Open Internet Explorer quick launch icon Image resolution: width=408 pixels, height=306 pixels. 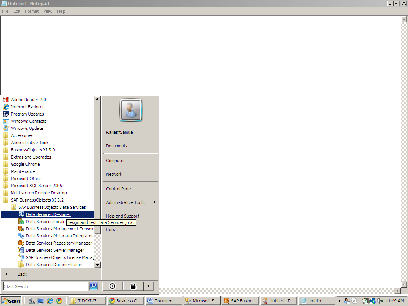(x=50, y=301)
